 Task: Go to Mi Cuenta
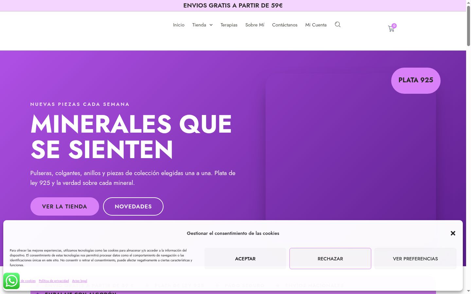[x=316, y=25]
